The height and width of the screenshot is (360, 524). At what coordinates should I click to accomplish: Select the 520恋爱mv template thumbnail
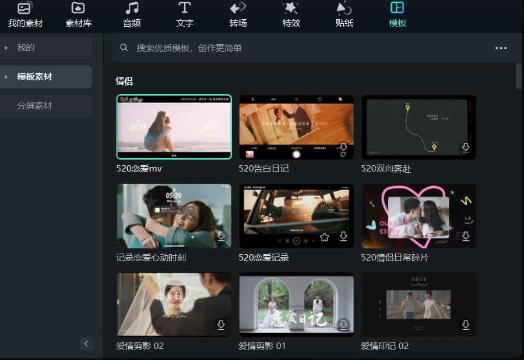click(x=174, y=126)
